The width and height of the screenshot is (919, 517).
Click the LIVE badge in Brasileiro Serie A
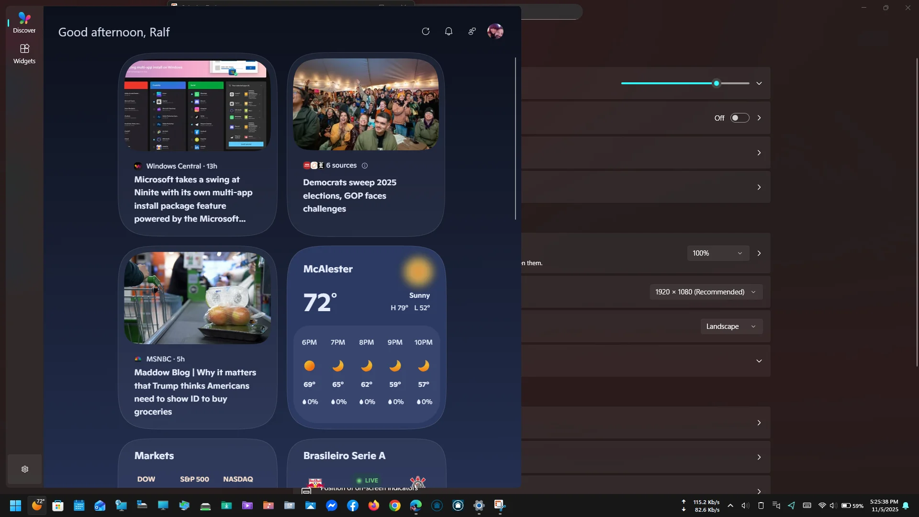(x=367, y=481)
